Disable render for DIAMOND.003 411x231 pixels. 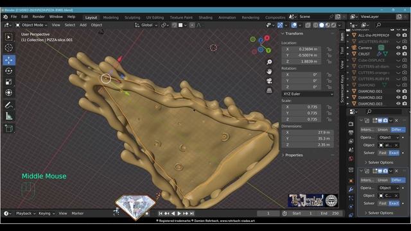point(405,104)
